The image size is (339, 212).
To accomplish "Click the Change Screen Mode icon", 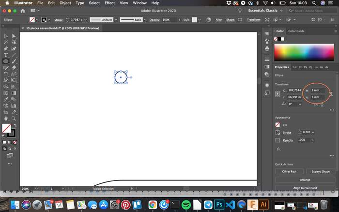I will (10, 155).
